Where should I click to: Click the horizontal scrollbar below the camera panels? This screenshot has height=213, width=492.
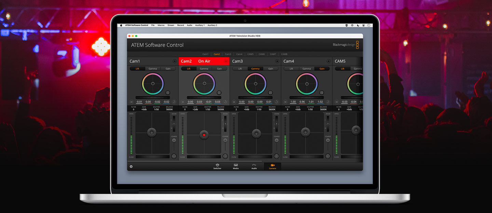point(194,161)
